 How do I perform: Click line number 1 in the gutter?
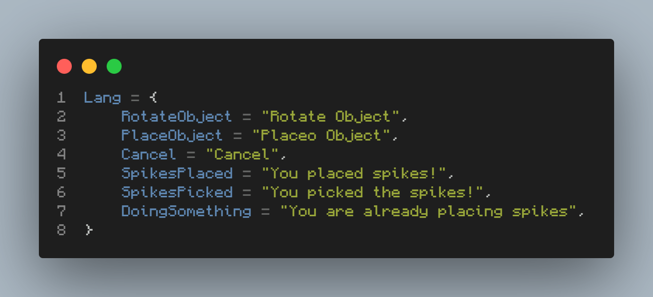pyautogui.click(x=61, y=97)
